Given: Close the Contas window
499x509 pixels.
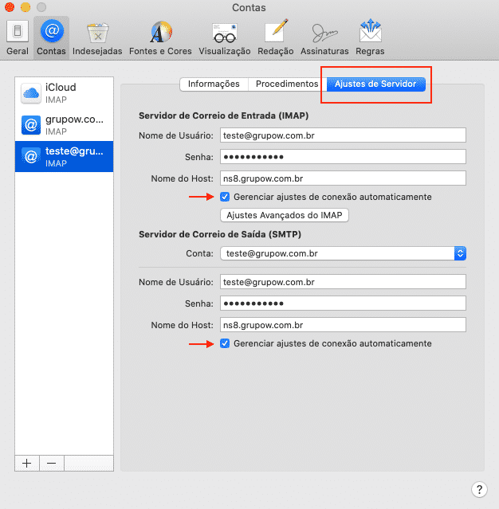Looking at the screenshot, I should (10, 7).
